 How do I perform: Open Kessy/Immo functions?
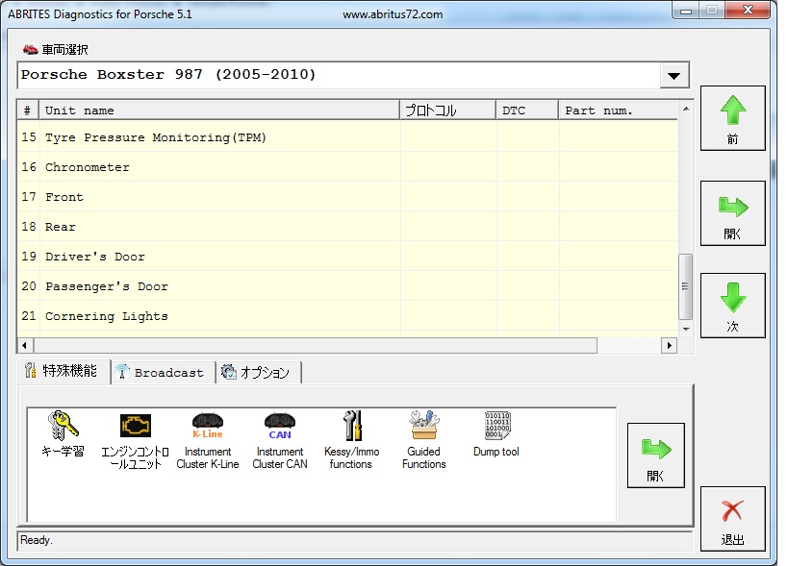(x=351, y=440)
